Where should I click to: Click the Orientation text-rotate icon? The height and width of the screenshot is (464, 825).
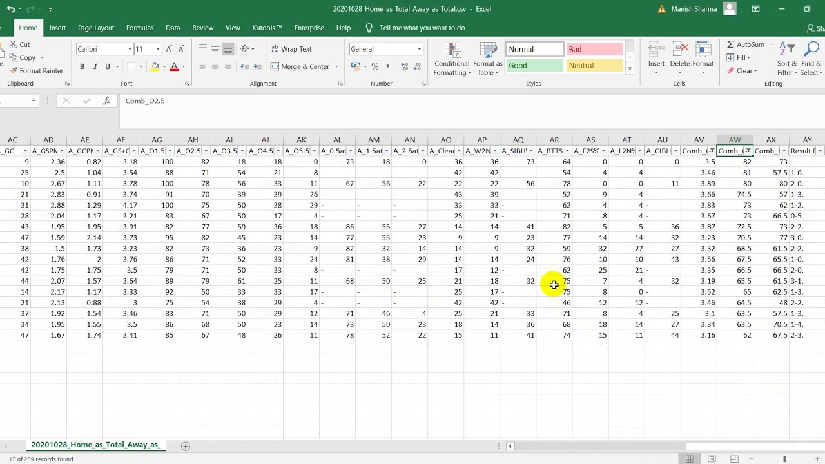(x=245, y=49)
